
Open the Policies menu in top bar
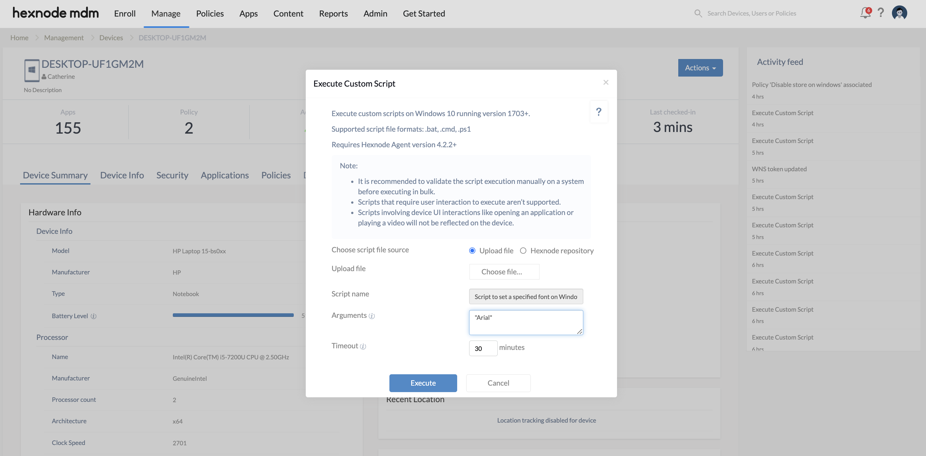tap(210, 13)
